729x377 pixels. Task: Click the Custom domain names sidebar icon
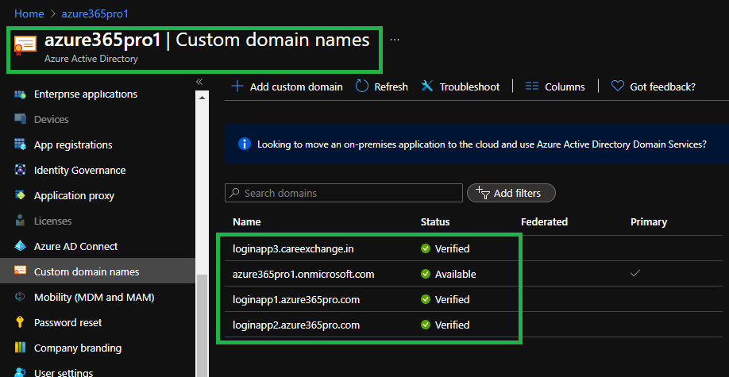tap(20, 271)
